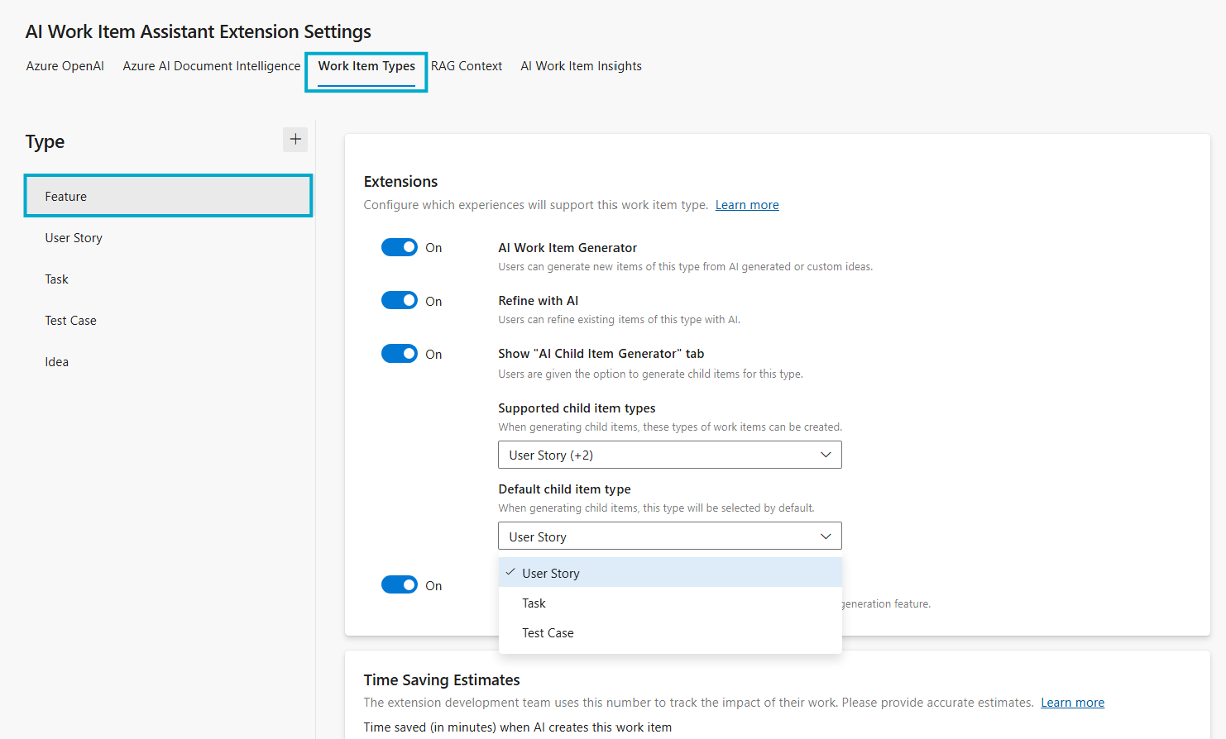Disable the Refine with AI feature
The image size is (1226, 739).
[x=400, y=300]
